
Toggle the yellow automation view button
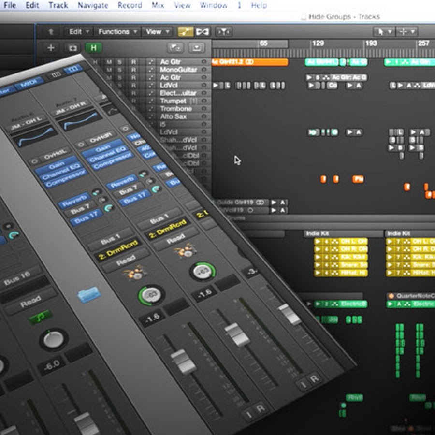[x=185, y=32]
